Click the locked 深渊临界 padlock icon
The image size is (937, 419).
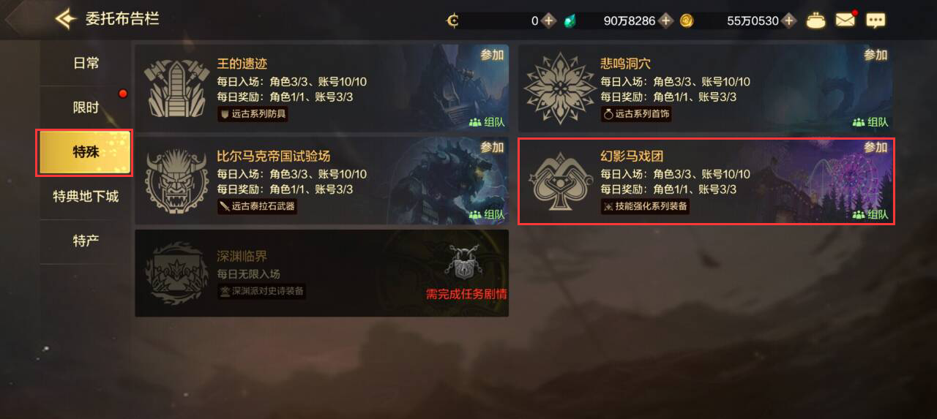click(x=466, y=262)
